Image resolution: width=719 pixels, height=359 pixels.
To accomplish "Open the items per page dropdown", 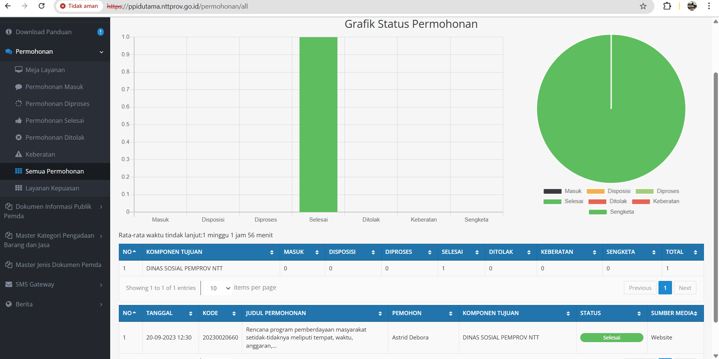I will click(x=220, y=288).
